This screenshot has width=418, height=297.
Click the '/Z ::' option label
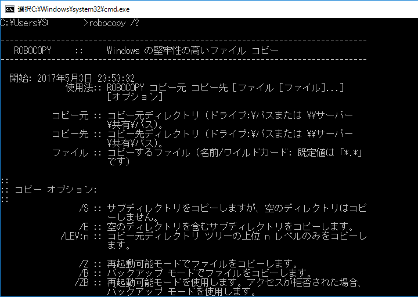click(x=91, y=264)
